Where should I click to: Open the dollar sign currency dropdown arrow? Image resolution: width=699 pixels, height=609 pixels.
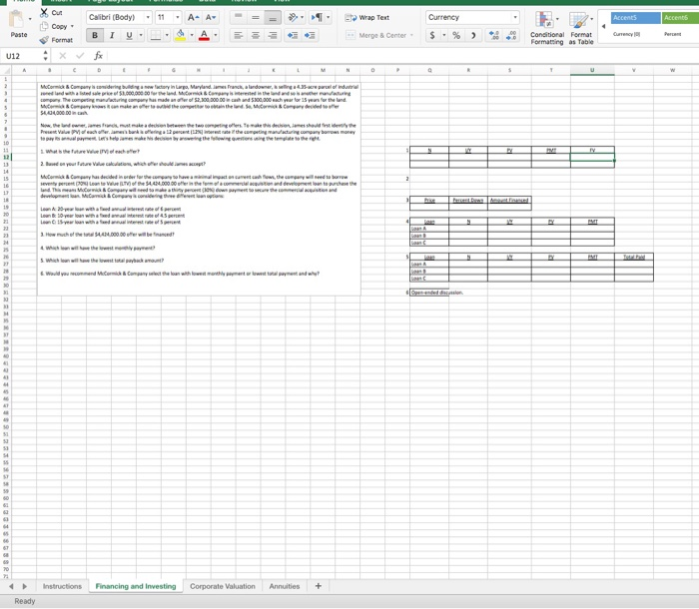[x=444, y=35]
